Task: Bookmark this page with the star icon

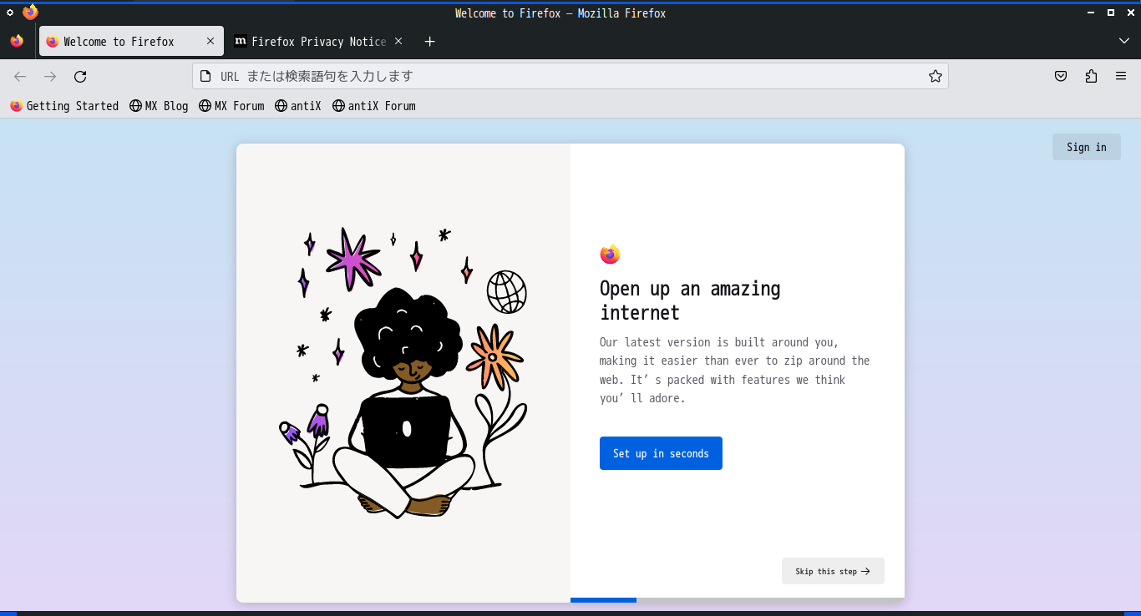Action: click(x=936, y=77)
